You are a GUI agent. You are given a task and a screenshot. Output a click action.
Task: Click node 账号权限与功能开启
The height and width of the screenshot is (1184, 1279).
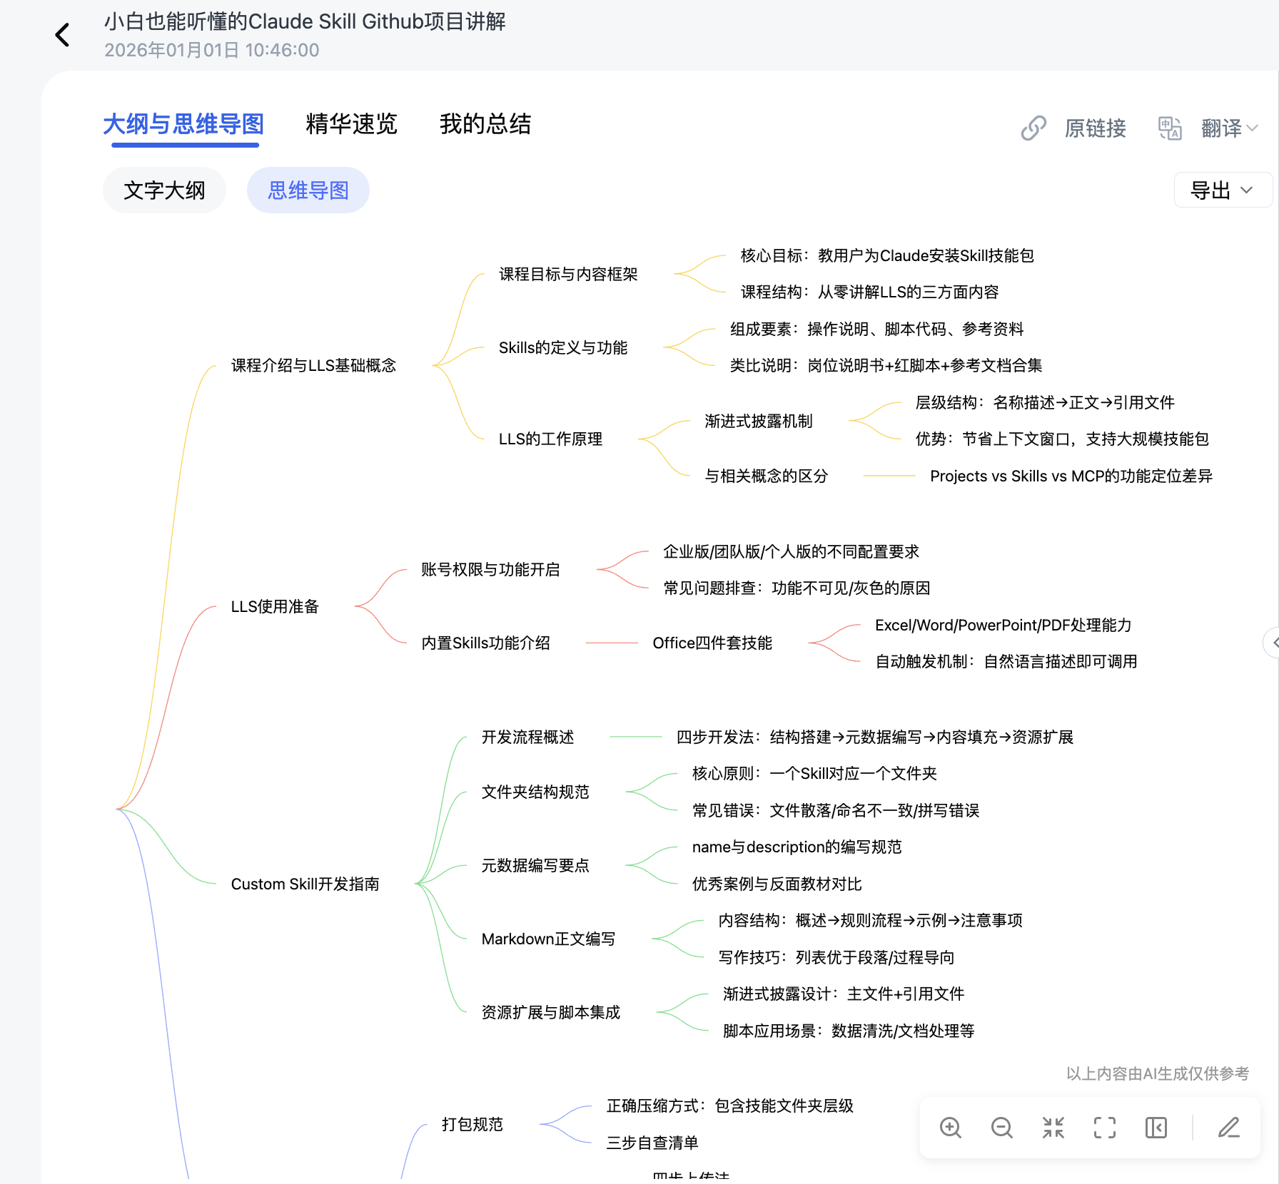(x=490, y=569)
